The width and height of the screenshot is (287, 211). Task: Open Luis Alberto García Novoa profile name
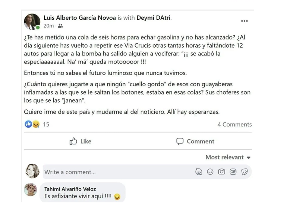pyautogui.click(x=80, y=18)
